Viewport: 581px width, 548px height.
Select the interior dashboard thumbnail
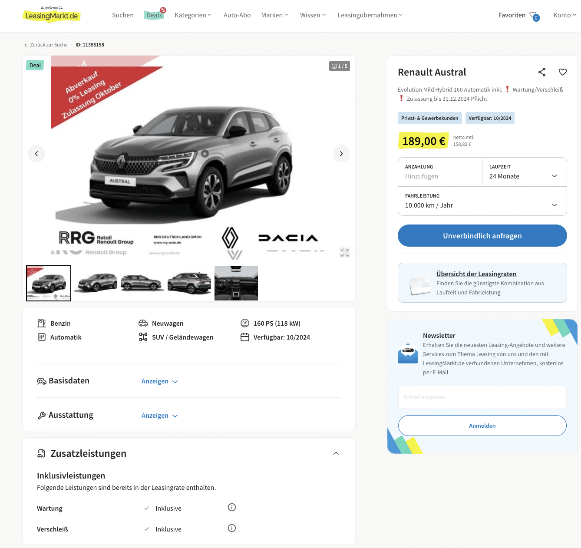[236, 283]
